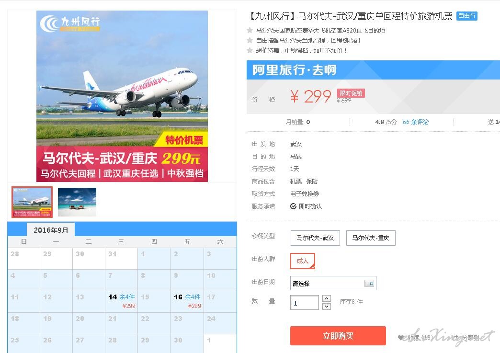Open the 66 条评论 reviews link
500x353 pixels.
pos(416,122)
